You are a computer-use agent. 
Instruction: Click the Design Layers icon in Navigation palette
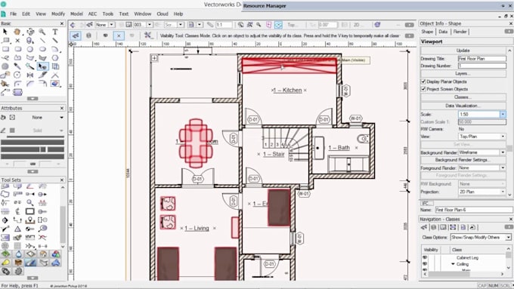coord(434,227)
